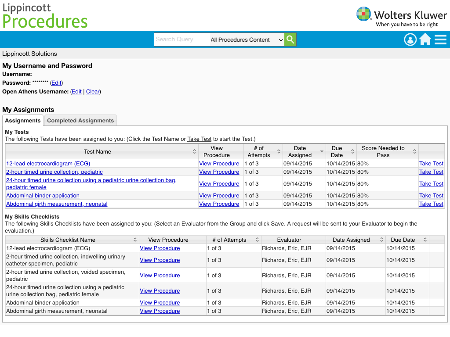Click the Wolters Kluwer logo
The image size is (450, 337).
pos(401,17)
